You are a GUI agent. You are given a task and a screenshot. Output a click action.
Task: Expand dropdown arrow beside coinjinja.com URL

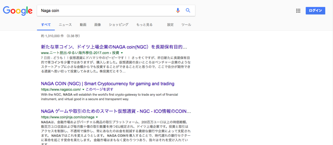97,117
